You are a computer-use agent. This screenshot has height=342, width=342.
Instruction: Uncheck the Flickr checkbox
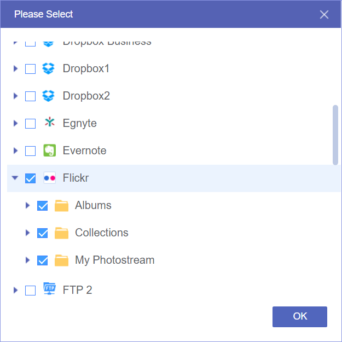pos(31,178)
